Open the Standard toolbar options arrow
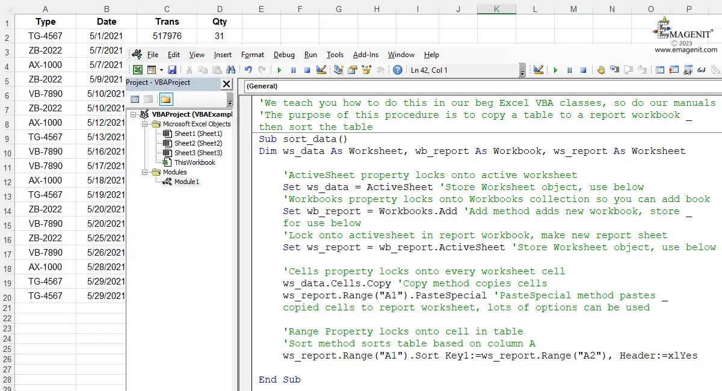The height and width of the screenshot is (391, 722). coord(522,70)
